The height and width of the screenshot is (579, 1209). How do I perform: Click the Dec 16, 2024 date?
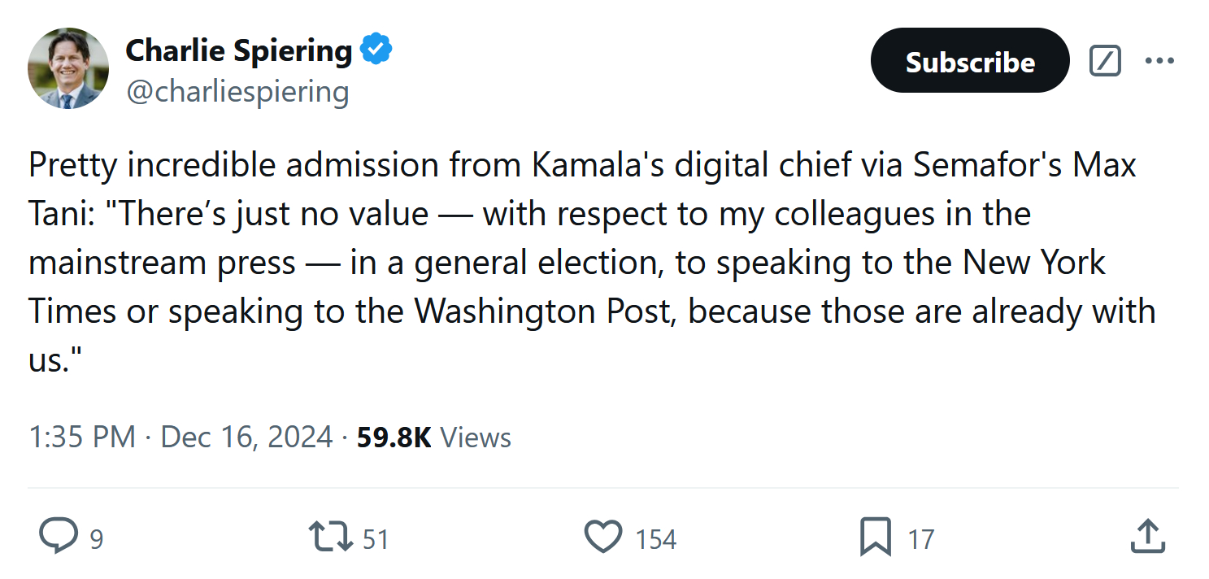(x=247, y=438)
